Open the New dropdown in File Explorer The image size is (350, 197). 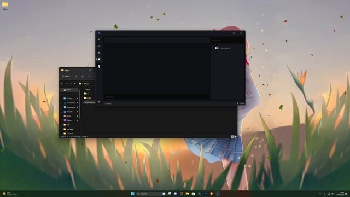[66, 77]
